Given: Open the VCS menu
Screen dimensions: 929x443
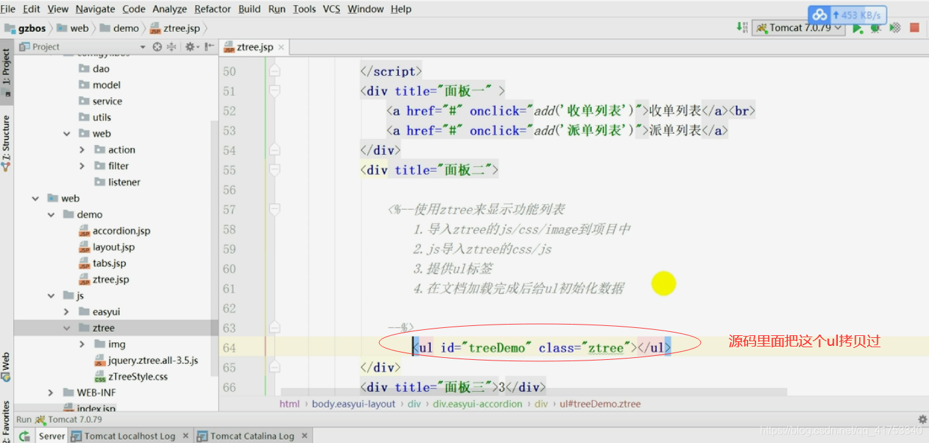Looking at the screenshot, I should [331, 9].
